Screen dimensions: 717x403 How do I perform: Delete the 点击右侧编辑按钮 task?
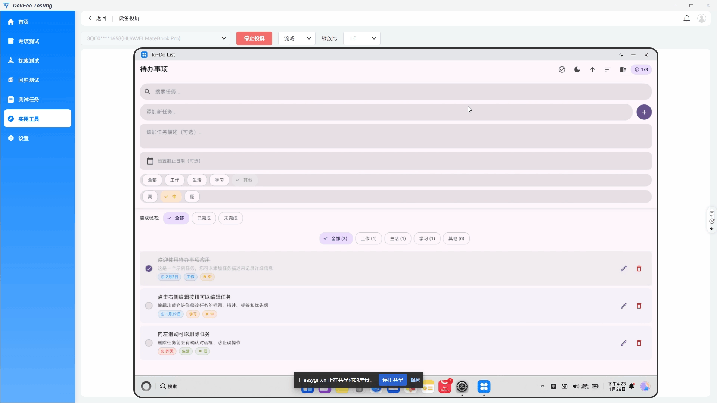coord(639,306)
